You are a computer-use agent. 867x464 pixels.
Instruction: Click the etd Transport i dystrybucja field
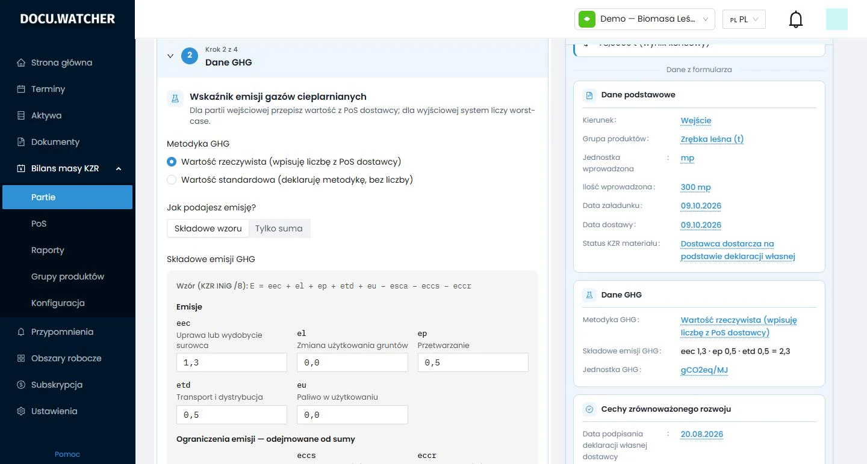click(x=232, y=415)
